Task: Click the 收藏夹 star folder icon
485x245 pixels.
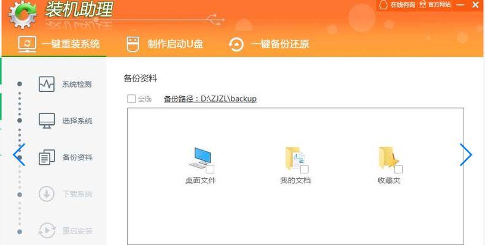Action: point(388,157)
